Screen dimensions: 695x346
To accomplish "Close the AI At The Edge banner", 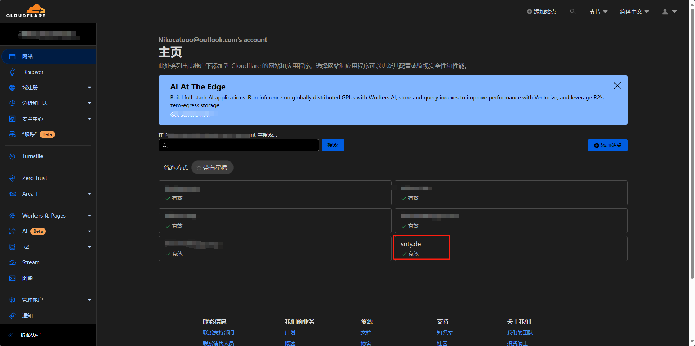I will point(617,86).
